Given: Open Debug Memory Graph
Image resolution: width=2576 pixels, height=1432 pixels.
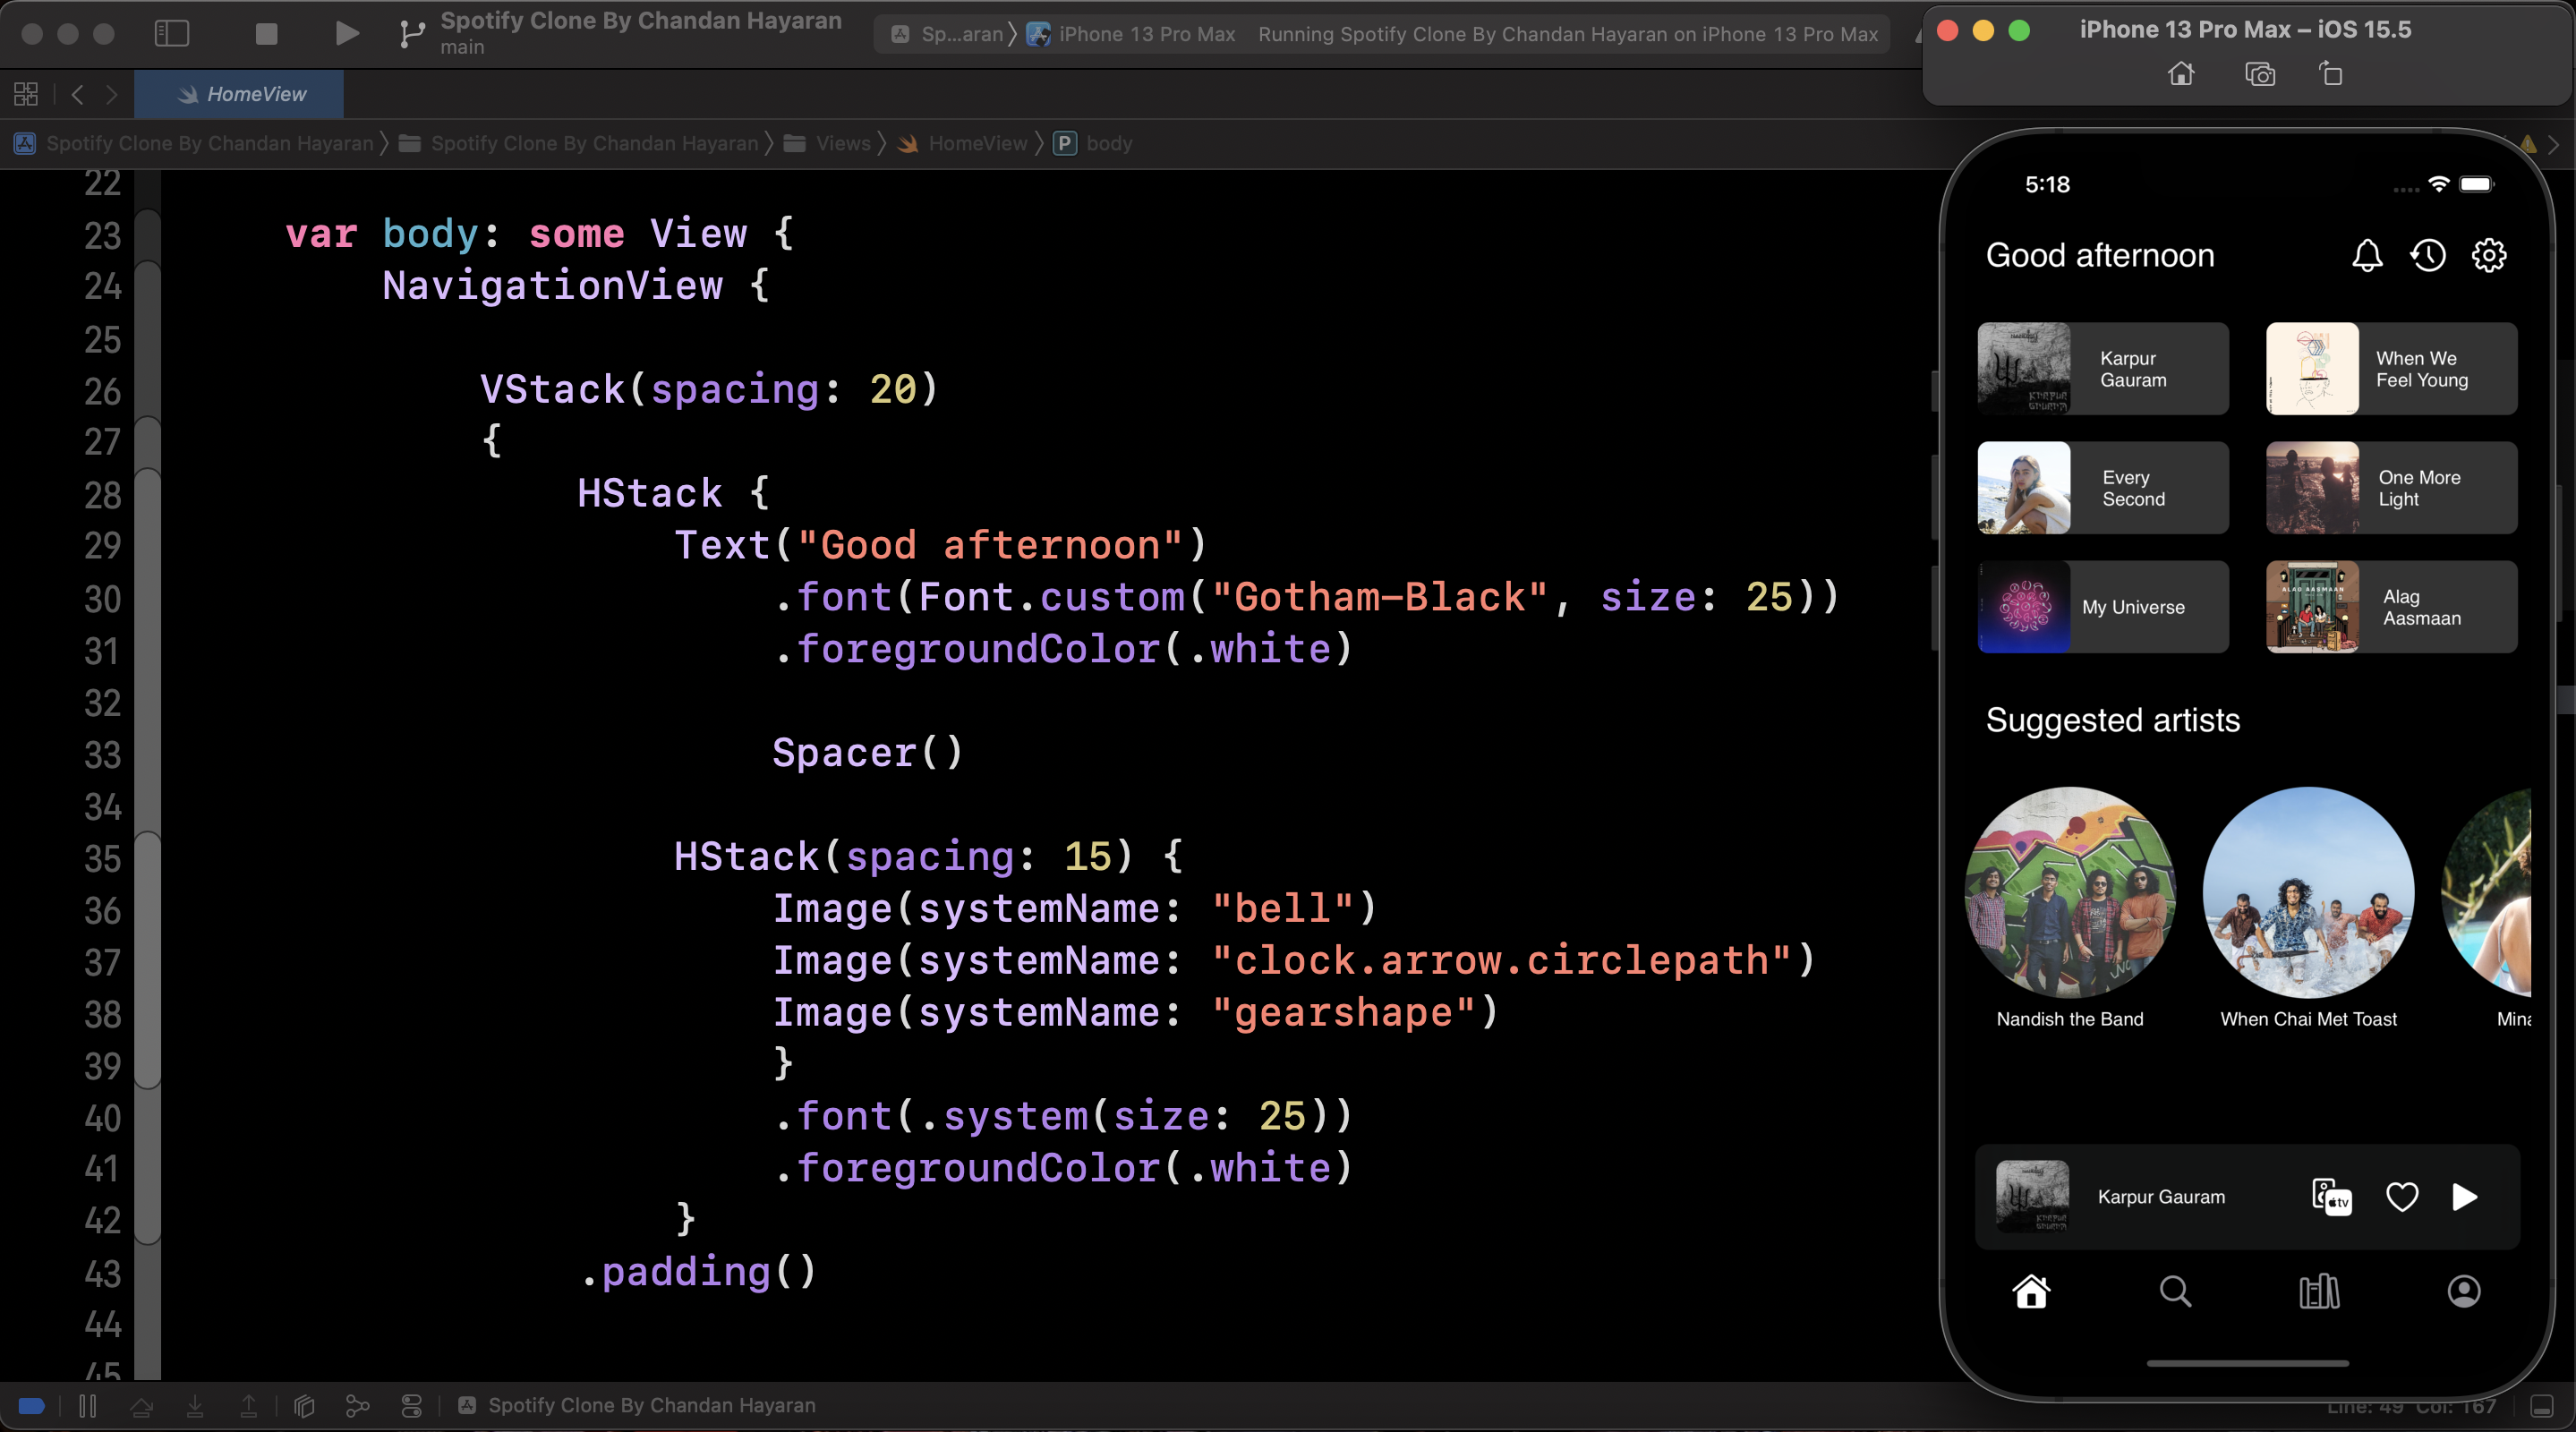Looking at the screenshot, I should click(357, 1405).
